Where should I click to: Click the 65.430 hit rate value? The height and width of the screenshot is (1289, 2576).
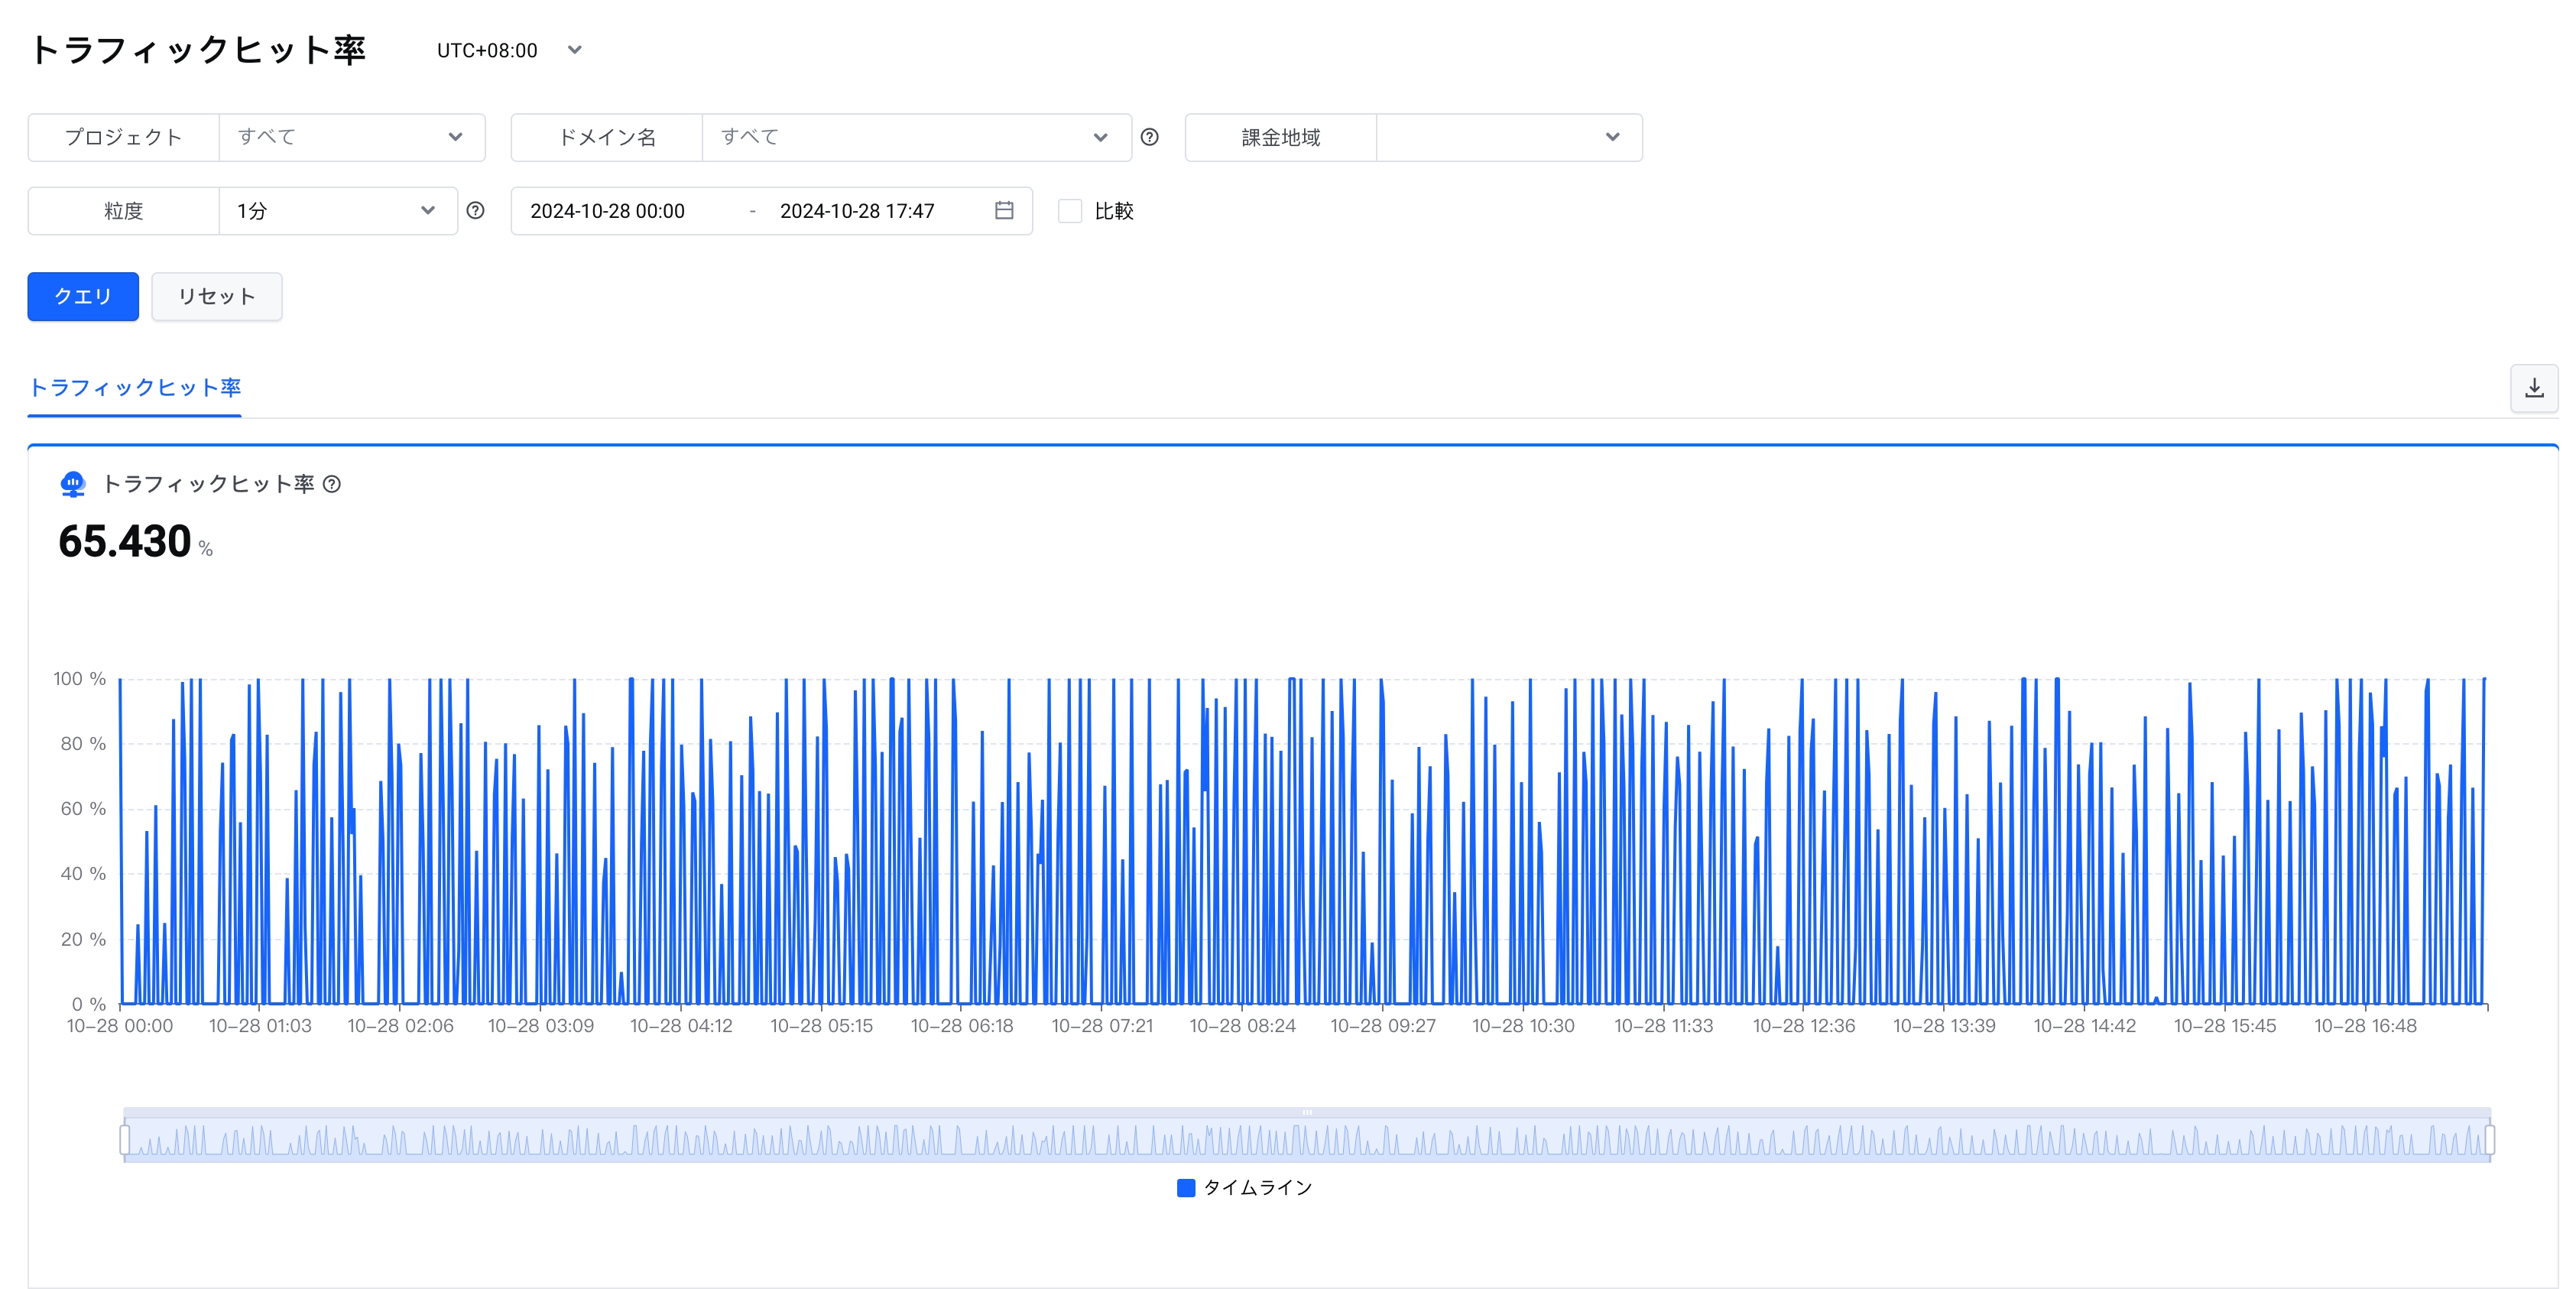[125, 541]
